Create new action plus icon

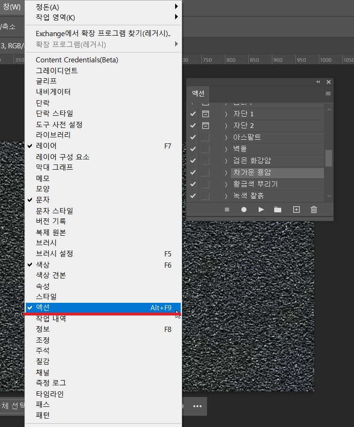(296, 210)
